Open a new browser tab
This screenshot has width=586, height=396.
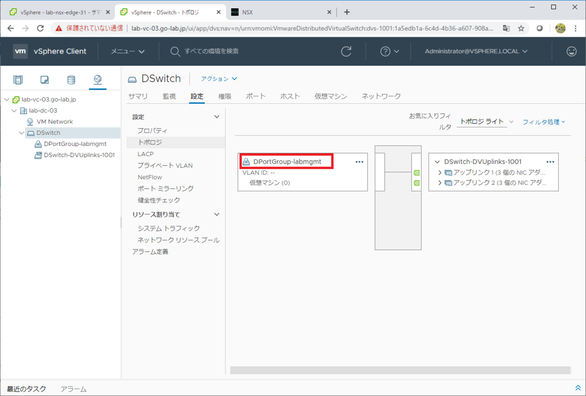click(347, 12)
